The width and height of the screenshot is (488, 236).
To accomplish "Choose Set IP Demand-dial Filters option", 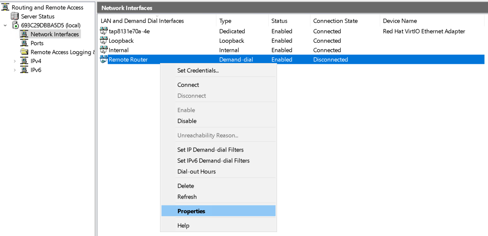I will (211, 150).
